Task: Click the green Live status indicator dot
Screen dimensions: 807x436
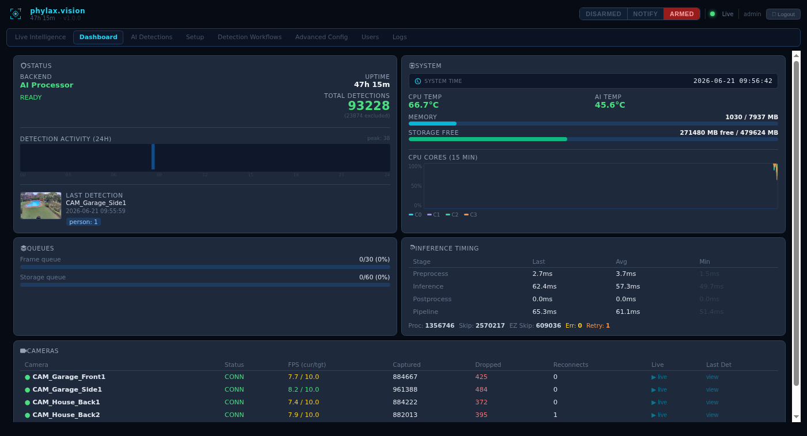Action: click(712, 14)
